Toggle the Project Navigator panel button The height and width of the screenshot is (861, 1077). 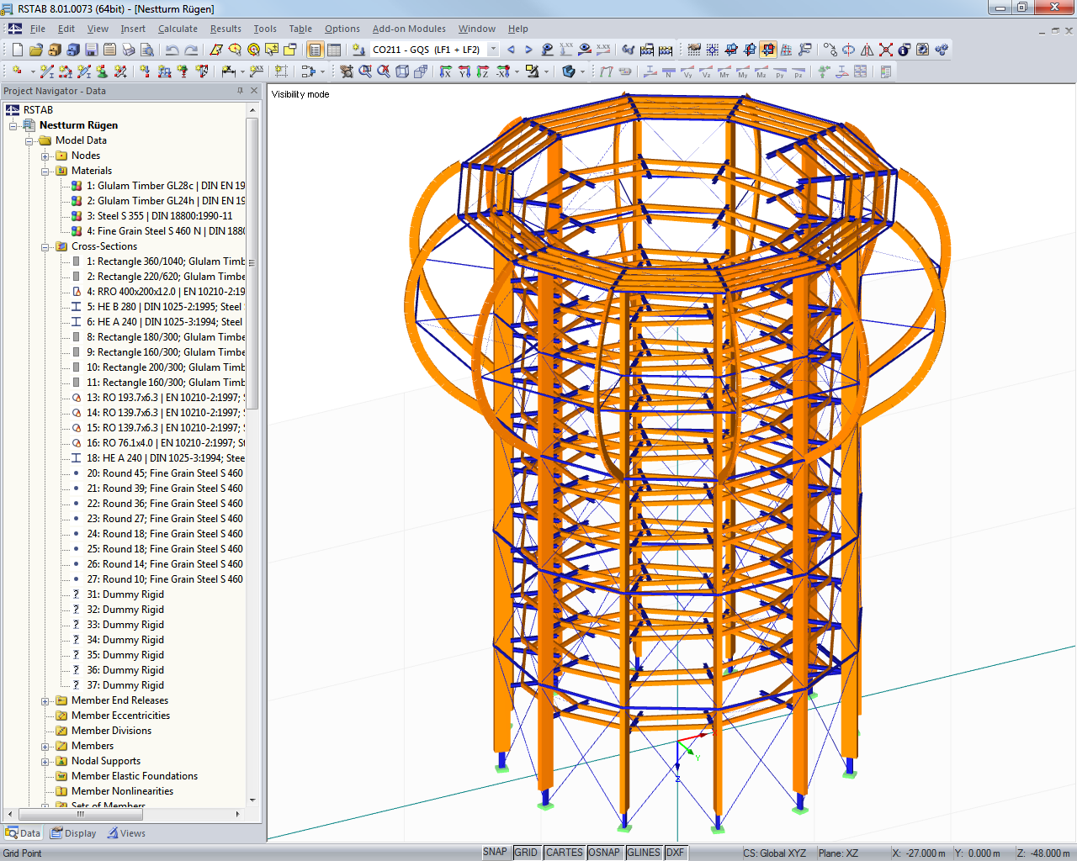coord(315,50)
